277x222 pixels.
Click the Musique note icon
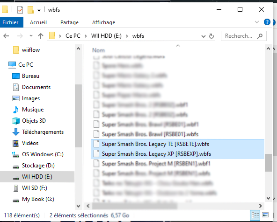pyautogui.click(x=16, y=110)
